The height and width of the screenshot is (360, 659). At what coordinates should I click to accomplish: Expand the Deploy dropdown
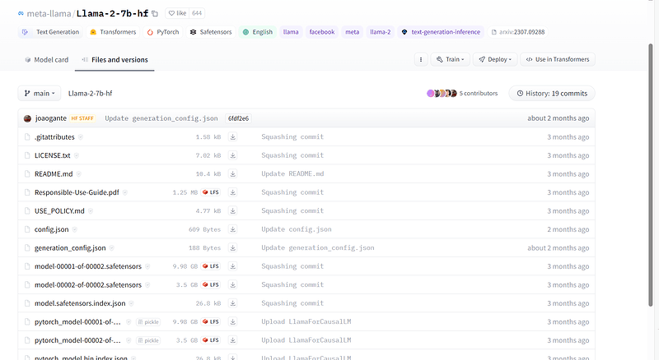(495, 59)
